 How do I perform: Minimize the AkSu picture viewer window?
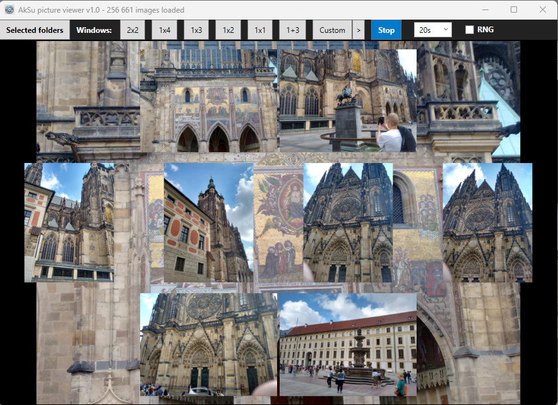coord(485,9)
